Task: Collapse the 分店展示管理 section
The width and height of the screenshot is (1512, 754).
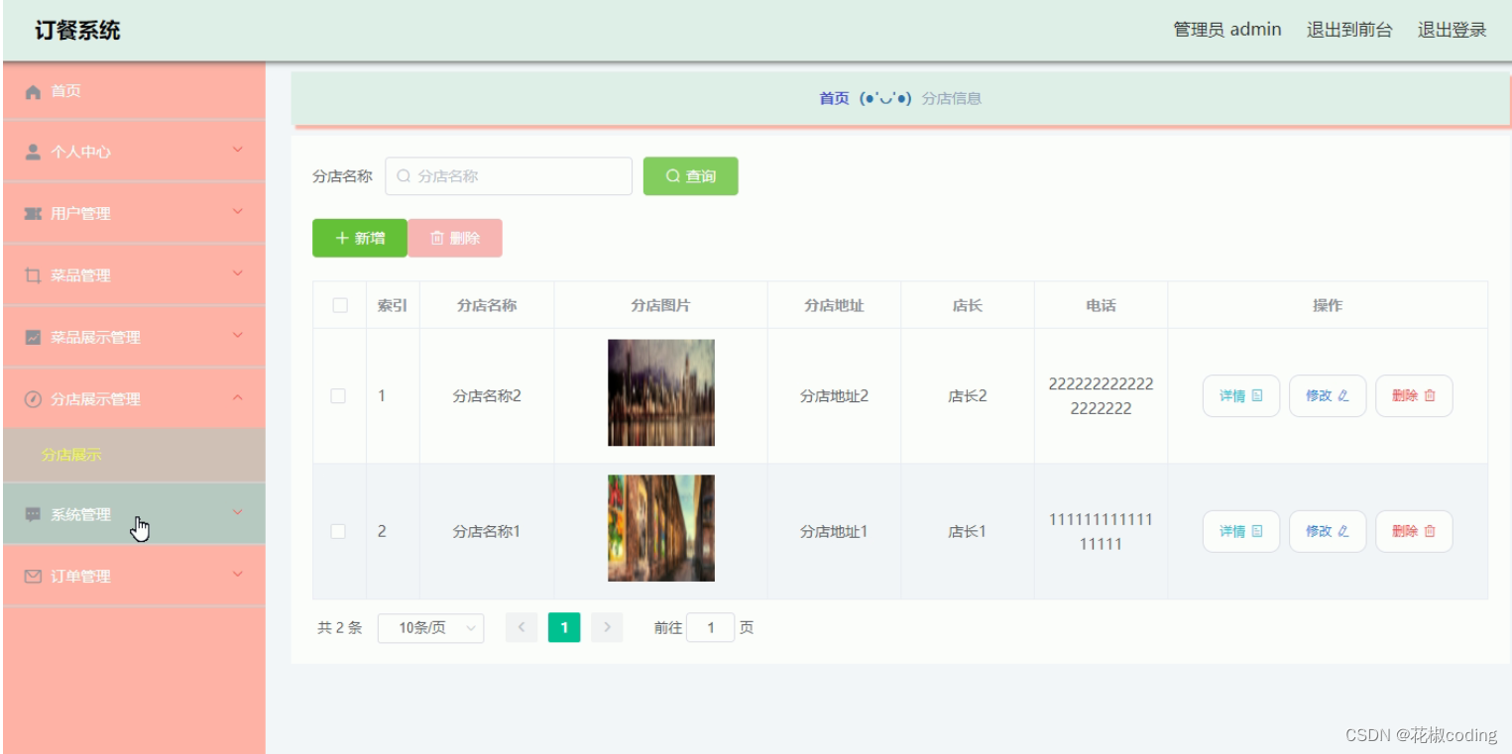Action: pos(237,398)
